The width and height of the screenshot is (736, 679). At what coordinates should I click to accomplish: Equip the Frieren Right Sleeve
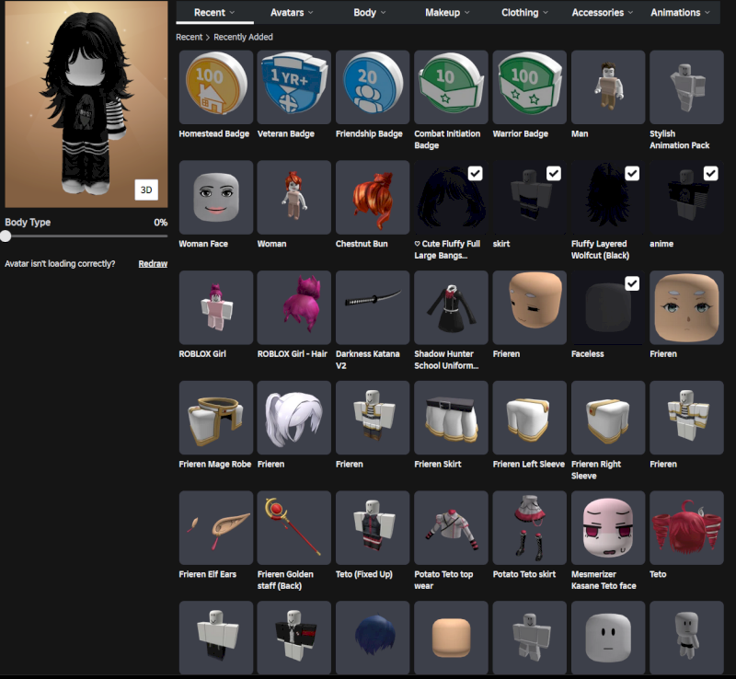(608, 418)
